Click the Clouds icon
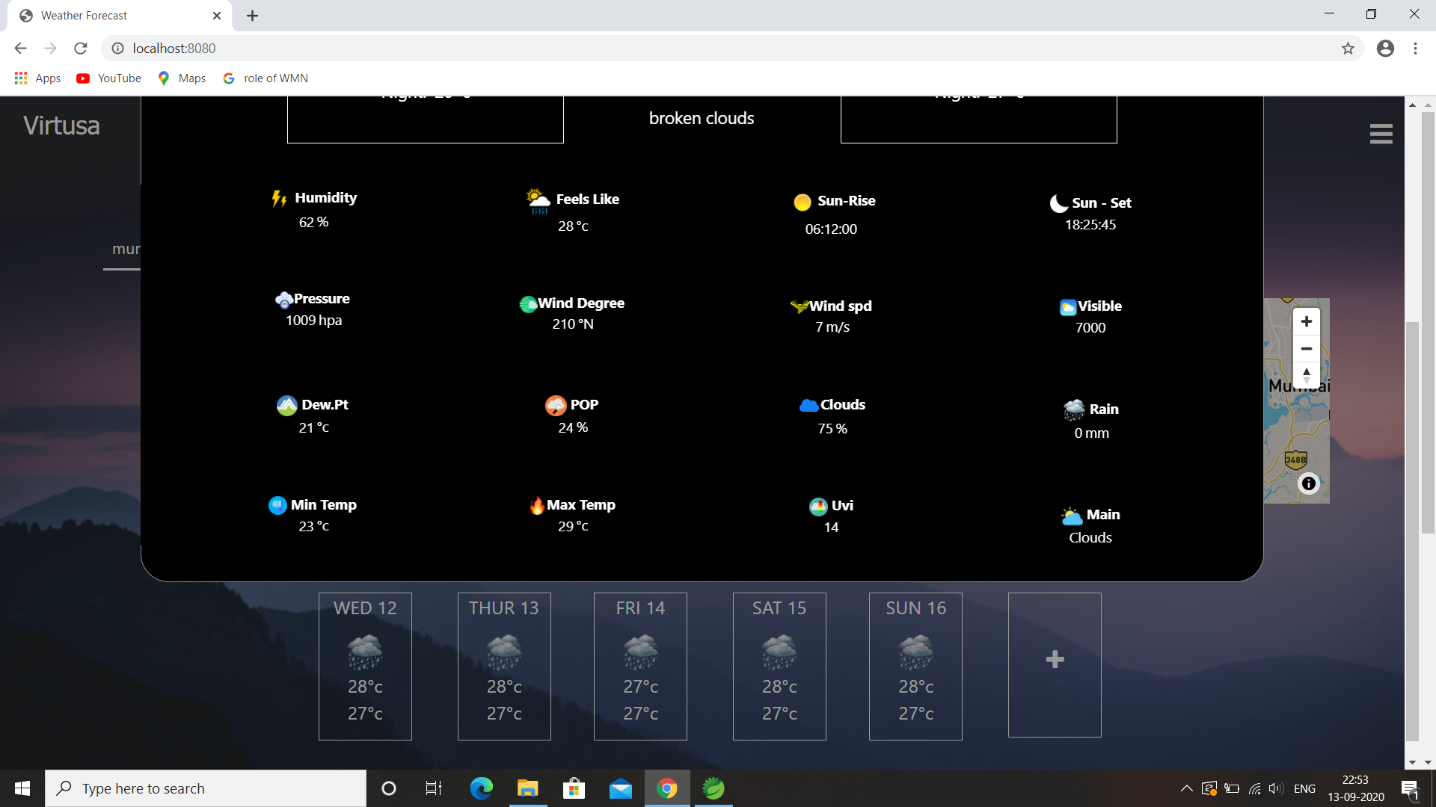1436x807 pixels. (x=808, y=405)
